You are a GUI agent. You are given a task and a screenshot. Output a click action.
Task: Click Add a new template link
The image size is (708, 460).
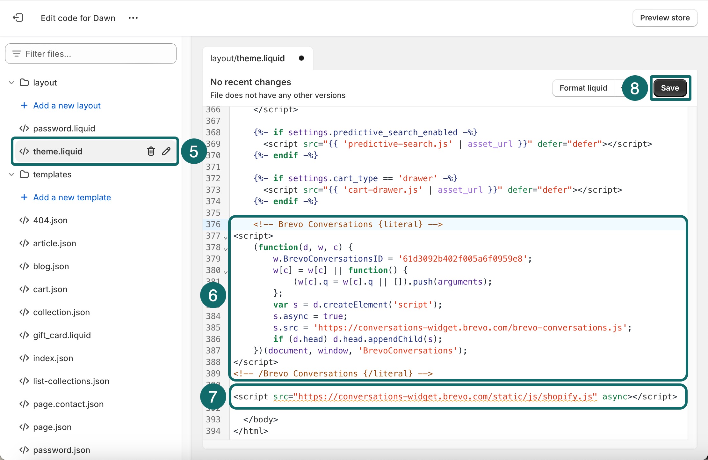tap(72, 197)
